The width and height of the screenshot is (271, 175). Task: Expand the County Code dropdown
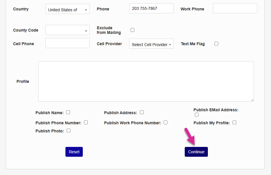click(67, 30)
